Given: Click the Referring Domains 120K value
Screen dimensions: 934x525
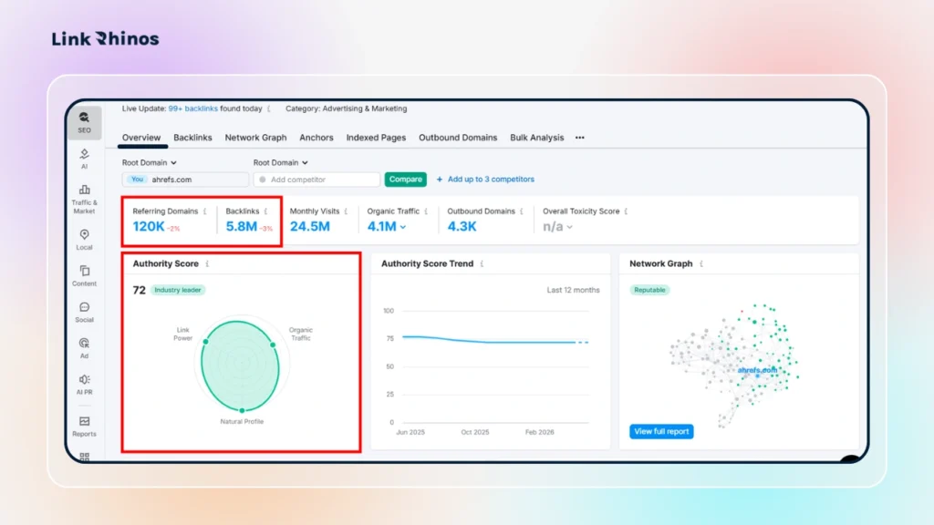Looking at the screenshot, I should tap(149, 227).
